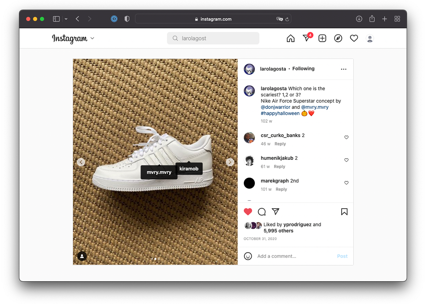Viewport: 426px width, 304px height.
Task: Click humenikjakub avatar
Action: 249,160
